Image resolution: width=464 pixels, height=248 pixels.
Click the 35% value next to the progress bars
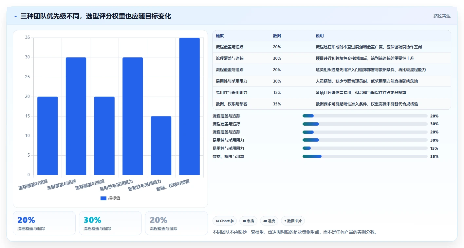434,157
